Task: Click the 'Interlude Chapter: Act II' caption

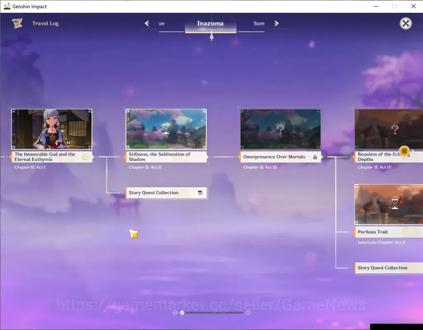Action: point(381,243)
